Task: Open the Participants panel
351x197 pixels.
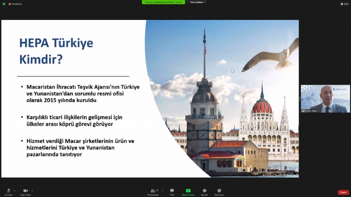Action: click(153, 192)
